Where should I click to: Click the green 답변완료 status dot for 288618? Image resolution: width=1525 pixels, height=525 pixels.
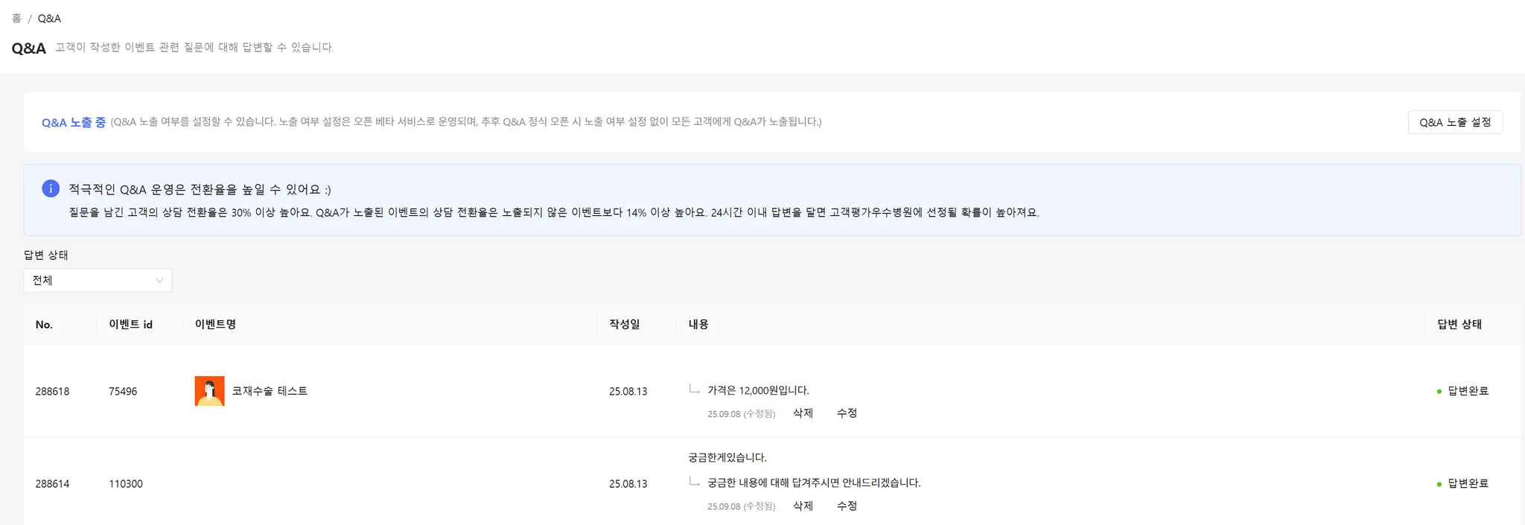pyautogui.click(x=1439, y=392)
